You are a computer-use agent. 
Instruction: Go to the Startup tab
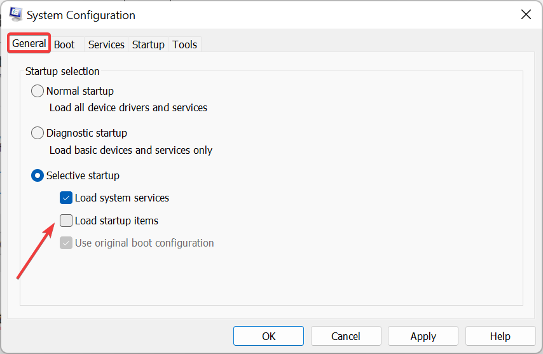coord(148,44)
